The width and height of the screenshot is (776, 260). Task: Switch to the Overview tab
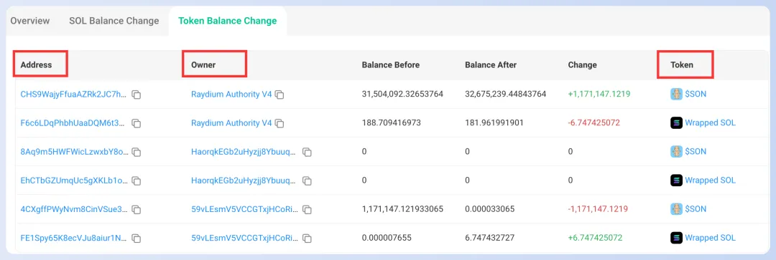[x=30, y=21]
